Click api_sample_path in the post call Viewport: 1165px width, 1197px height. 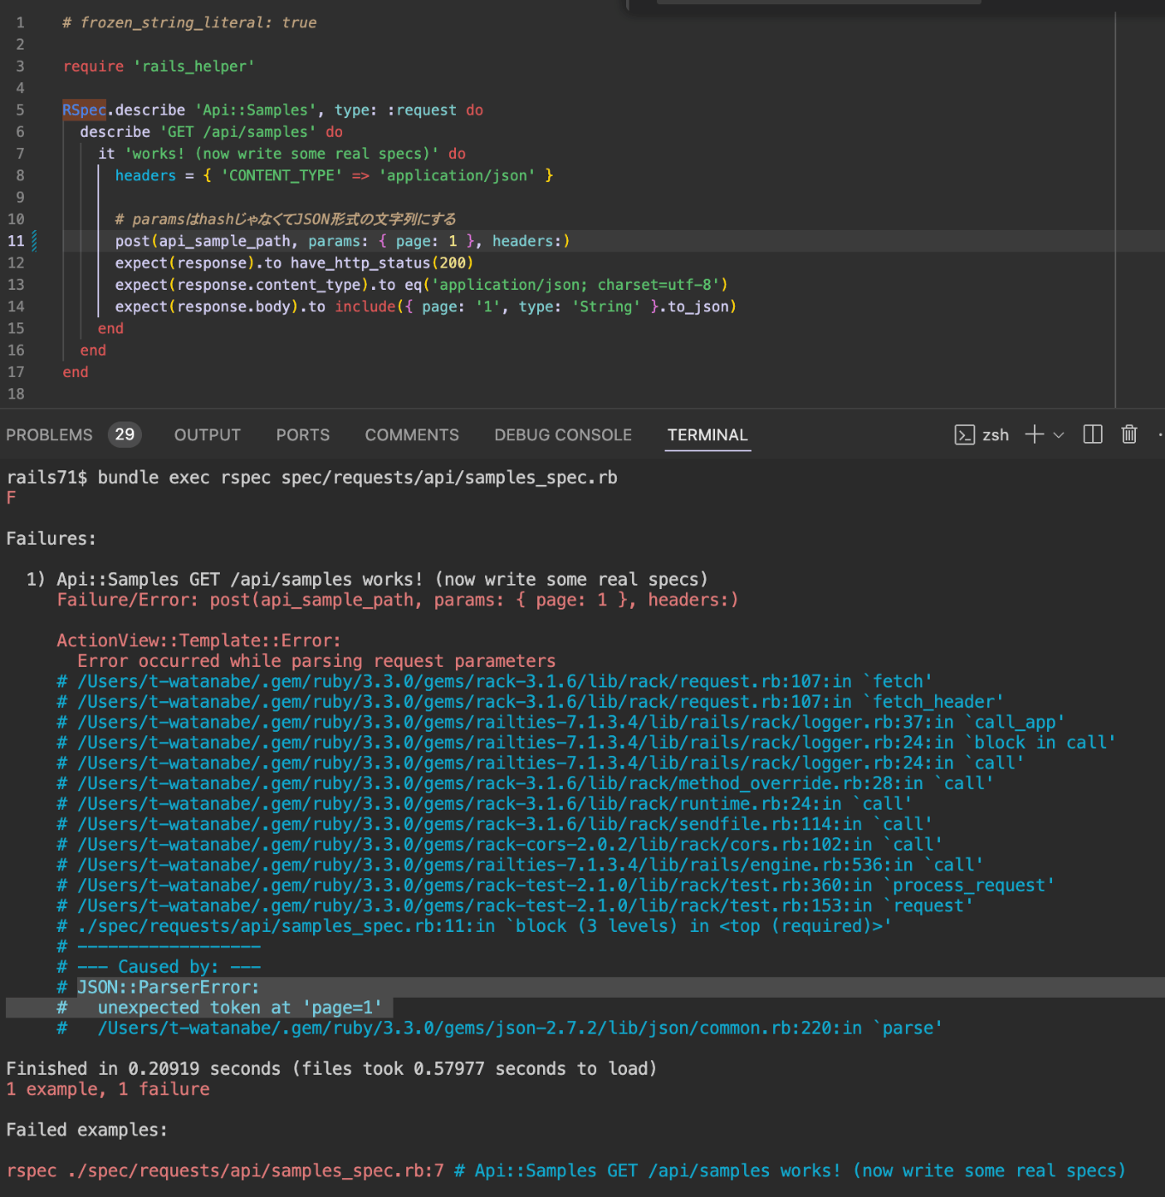(224, 241)
